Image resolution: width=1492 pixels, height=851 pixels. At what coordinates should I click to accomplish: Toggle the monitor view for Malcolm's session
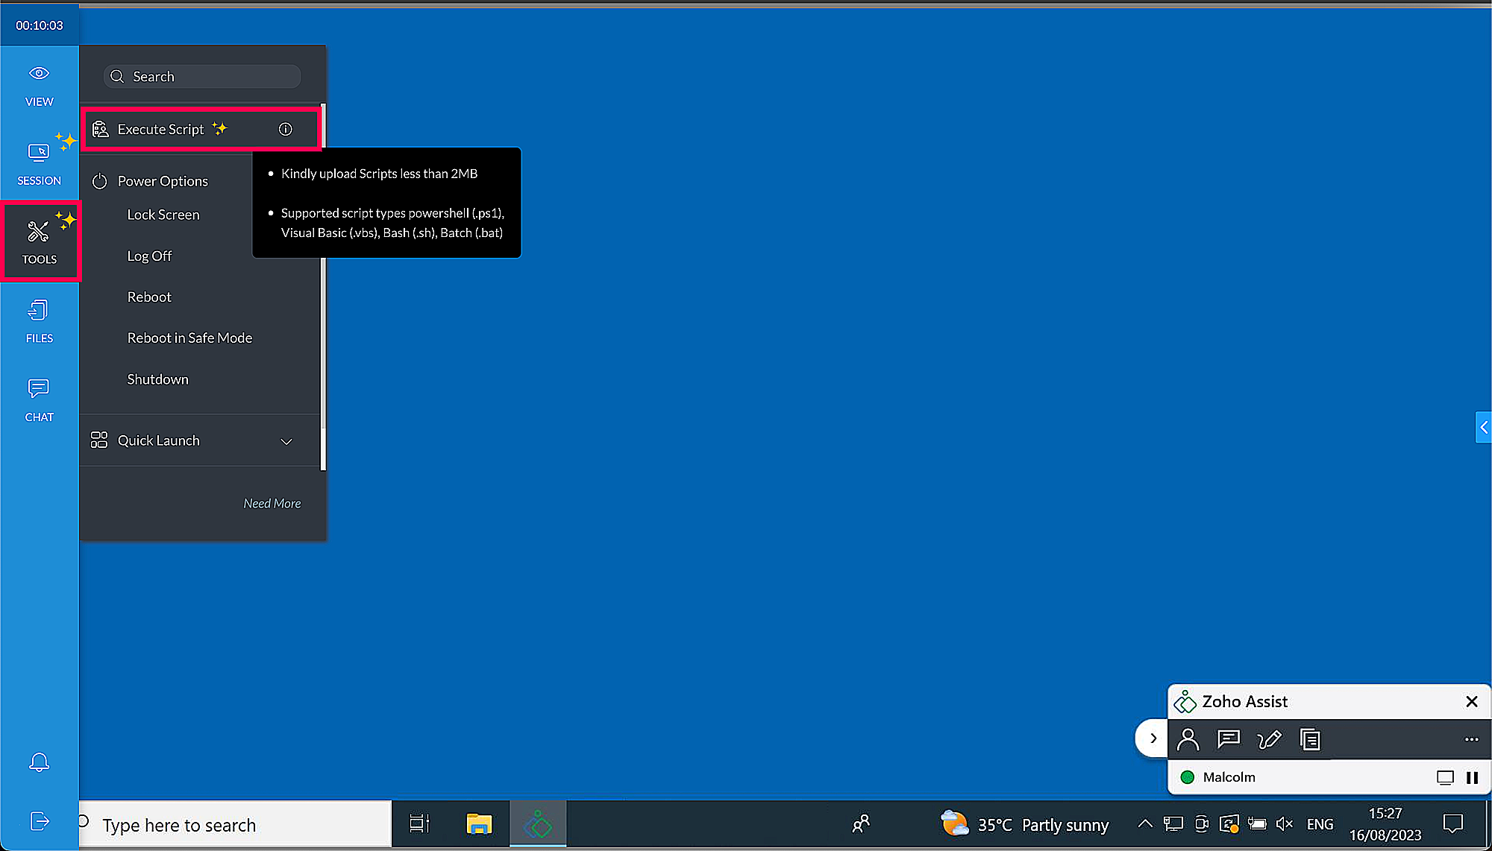(x=1444, y=777)
